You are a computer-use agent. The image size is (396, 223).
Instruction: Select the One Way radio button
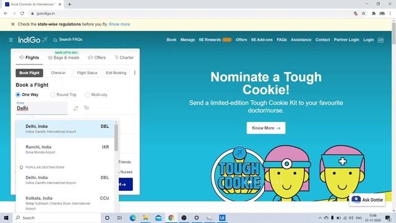18,95
